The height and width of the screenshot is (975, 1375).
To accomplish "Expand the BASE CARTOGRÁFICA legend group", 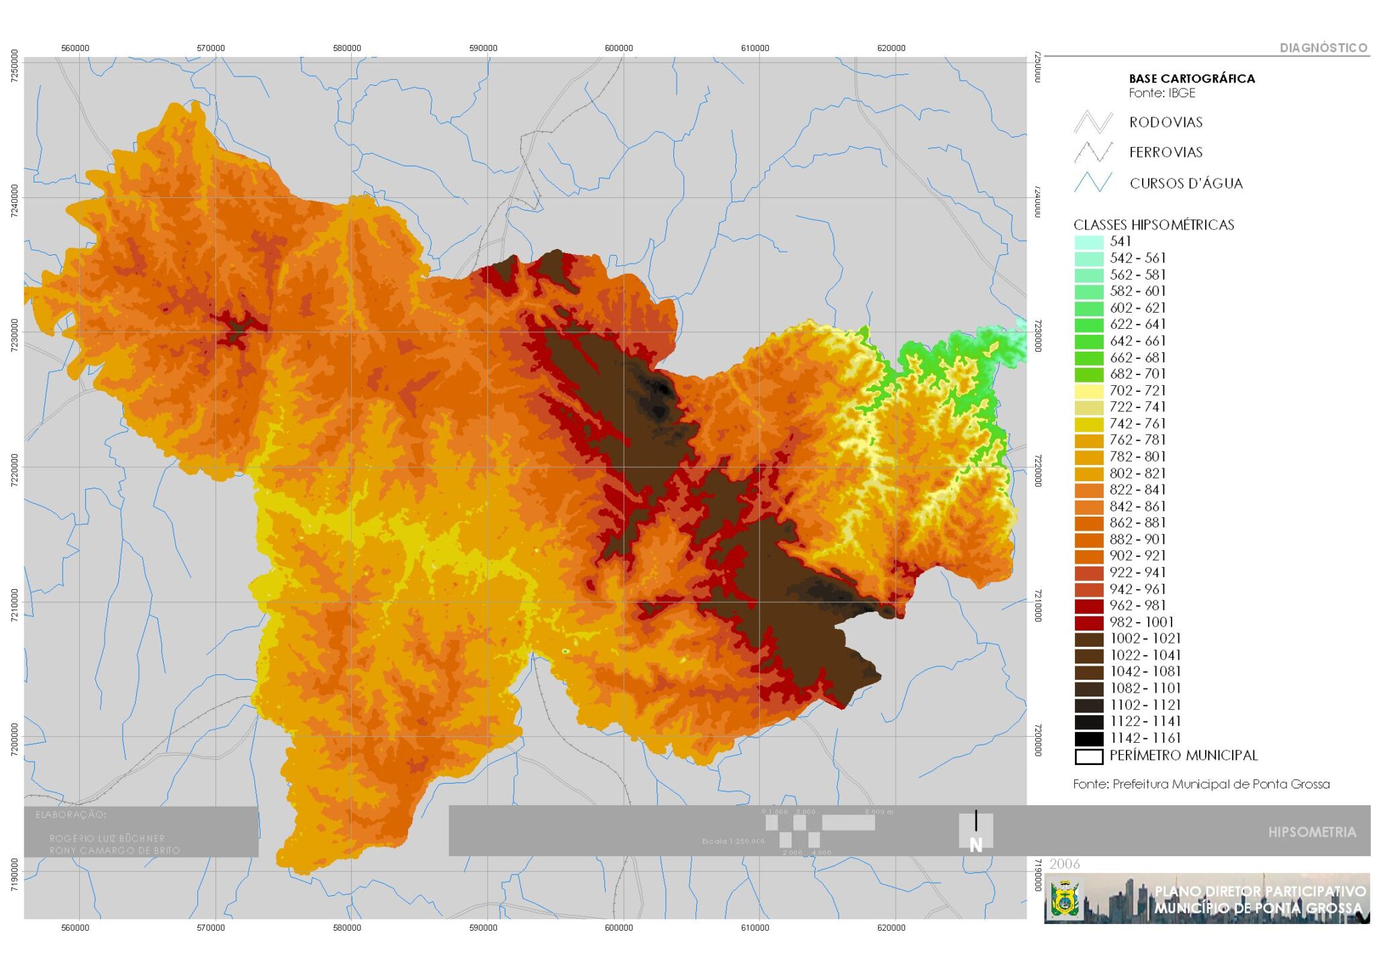I will tap(1192, 79).
